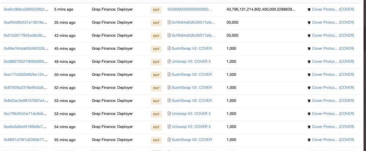The height and width of the screenshot is (151, 366).
Task: Open SushiSwap V2: COVER in 52 mins row
Action: click(x=191, y=88)
